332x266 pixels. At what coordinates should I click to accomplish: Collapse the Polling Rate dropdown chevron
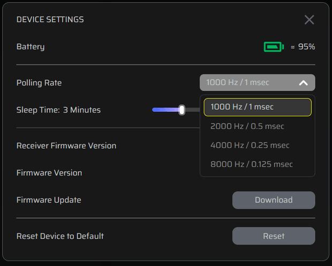[x=303, y=83]
